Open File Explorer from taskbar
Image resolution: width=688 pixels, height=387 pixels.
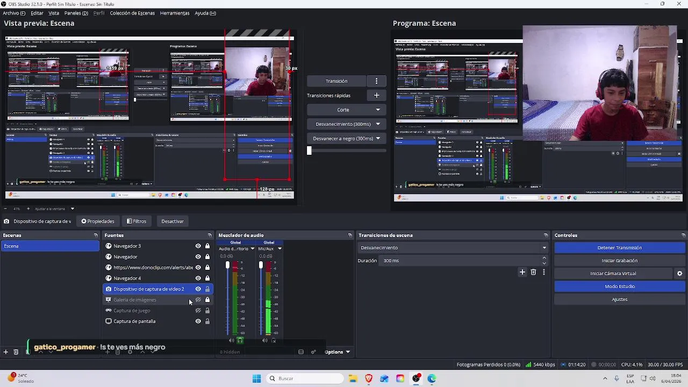click(x=353, y=378)
